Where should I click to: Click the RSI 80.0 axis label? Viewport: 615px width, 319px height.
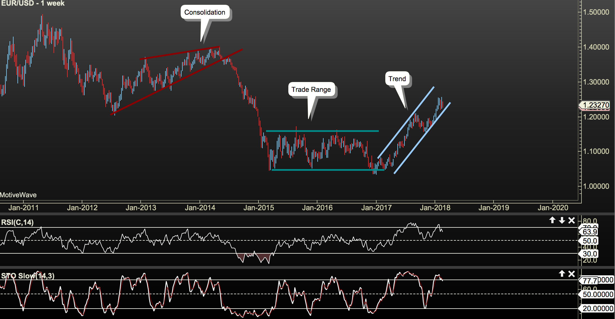(x=590, y=221)
